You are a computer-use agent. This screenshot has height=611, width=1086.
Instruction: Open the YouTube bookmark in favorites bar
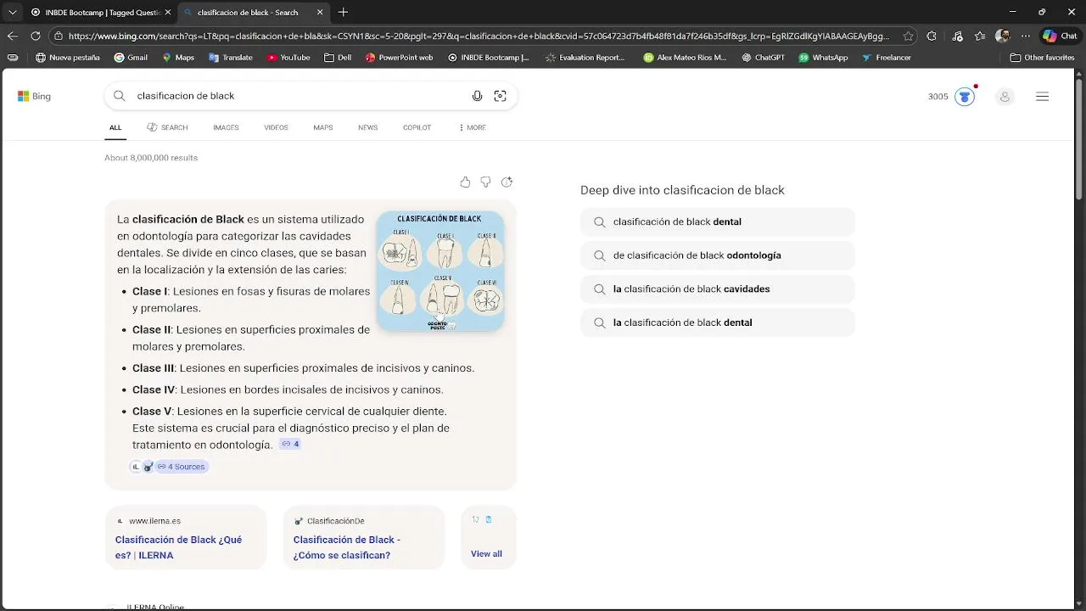[288, 58]
